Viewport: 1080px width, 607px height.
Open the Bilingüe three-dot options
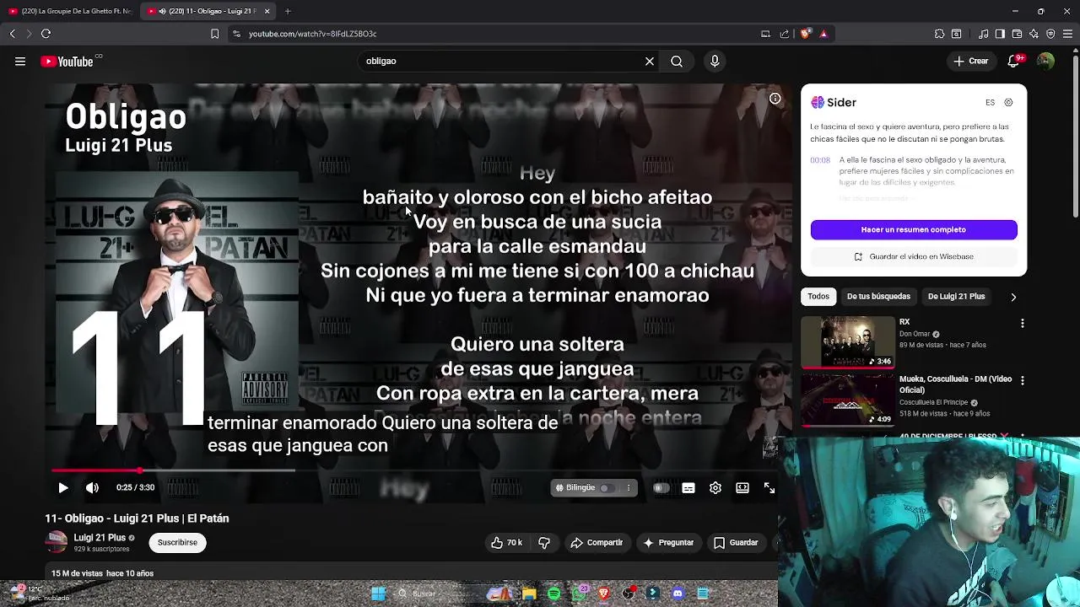(x=629, y=487)
